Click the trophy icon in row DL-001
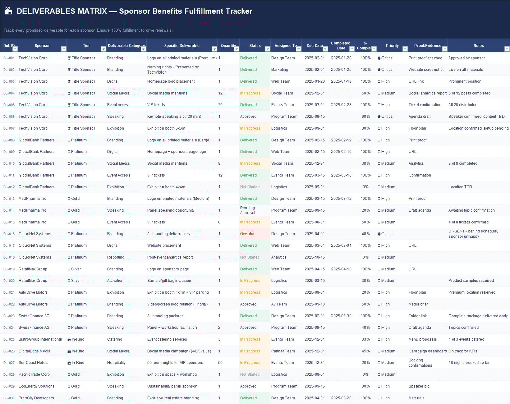 pyautogui.click(x=69, y=58)
